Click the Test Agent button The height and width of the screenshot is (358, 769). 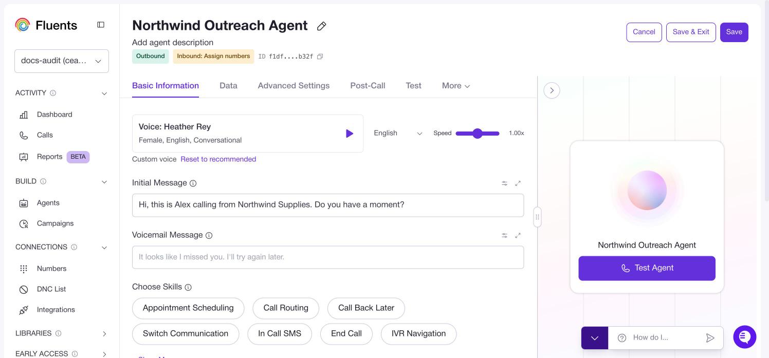click(647, 268)
